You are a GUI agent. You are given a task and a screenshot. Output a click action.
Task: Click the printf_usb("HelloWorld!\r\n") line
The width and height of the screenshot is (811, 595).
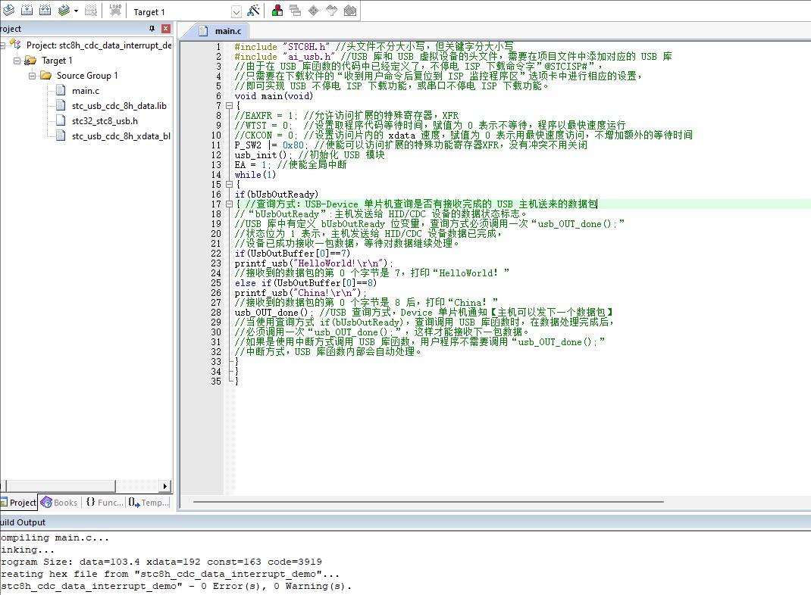coord(314,263)
